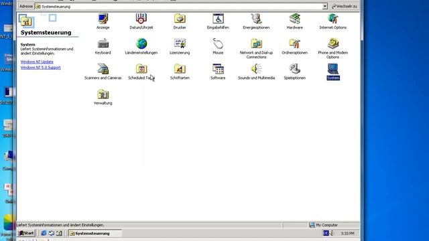Click the Show Desktop quick launch icon

(59, 233)
